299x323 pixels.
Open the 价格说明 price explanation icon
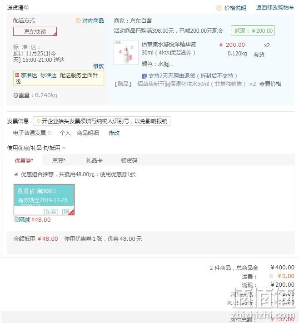click(219, 8)
